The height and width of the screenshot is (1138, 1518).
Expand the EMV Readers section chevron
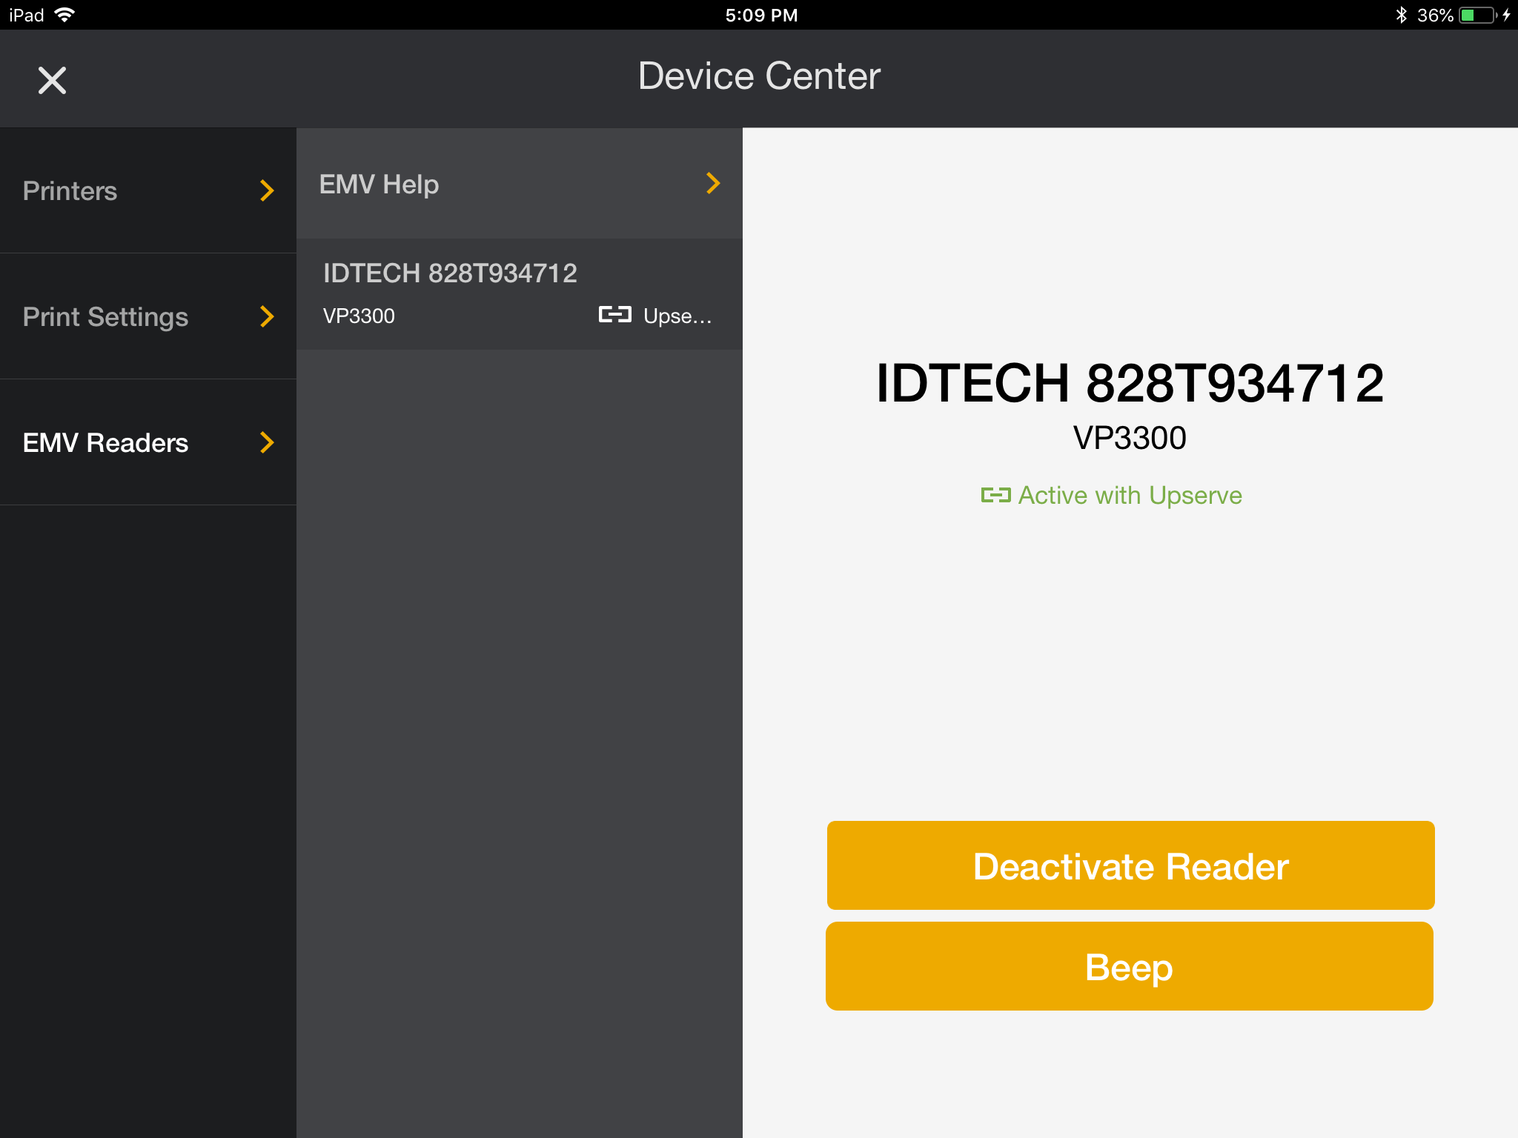pos(266,443)
